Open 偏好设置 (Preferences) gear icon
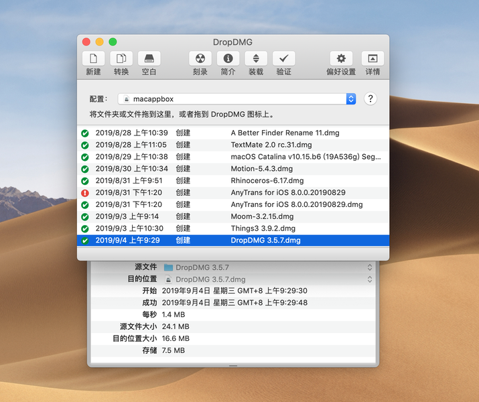The width and height of the screenshot is (479, 402). (341, 58)
